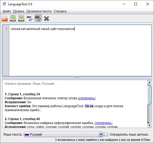Click the first (отключить) link for word repeat
Viewport: 154px width, 143px height.
[x=87, y=98]
